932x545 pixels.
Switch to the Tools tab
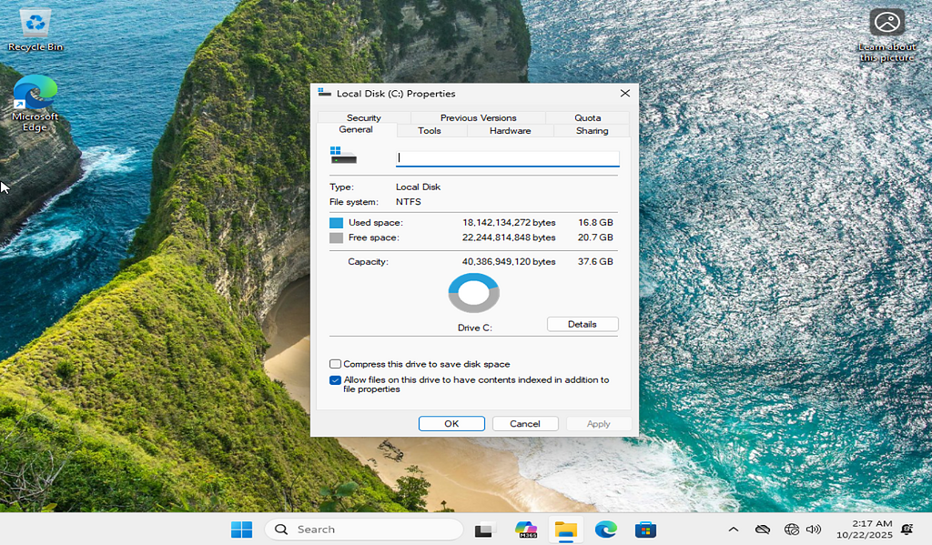tap(430, 131)
